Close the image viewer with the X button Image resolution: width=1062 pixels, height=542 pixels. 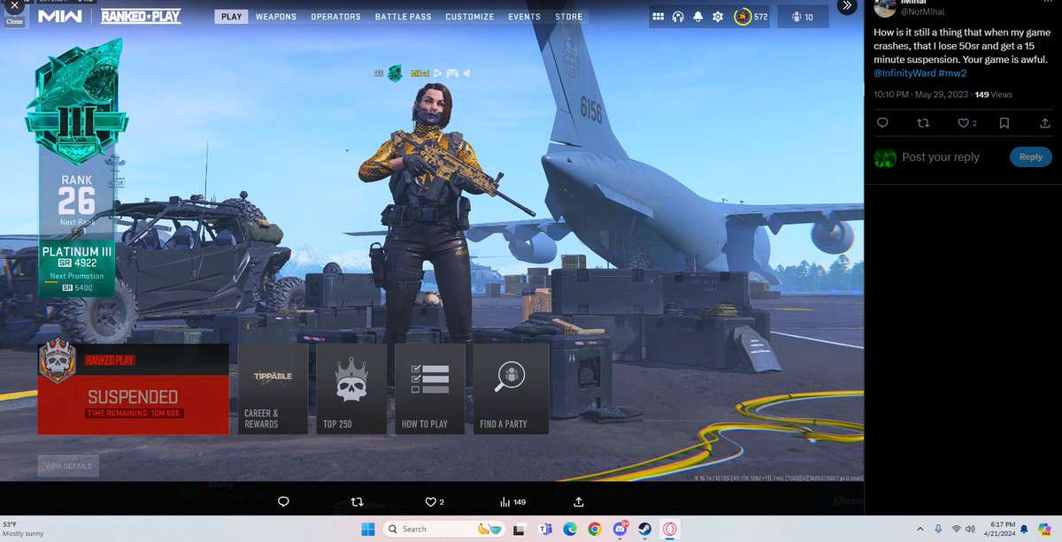tap(14, 5)
